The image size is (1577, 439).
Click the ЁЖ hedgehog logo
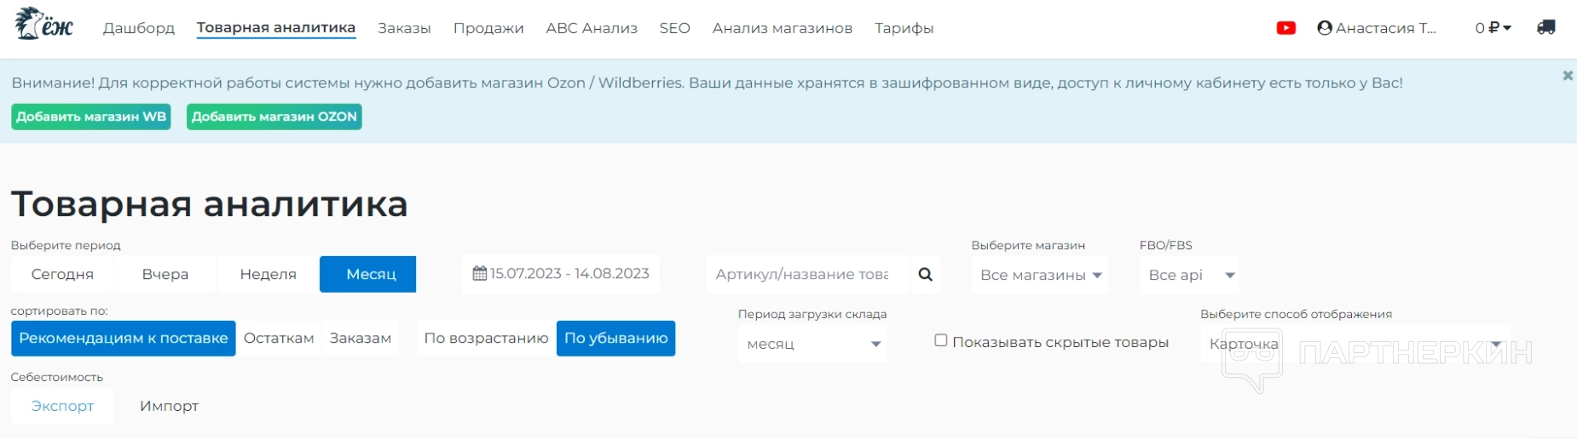[43, 25]
